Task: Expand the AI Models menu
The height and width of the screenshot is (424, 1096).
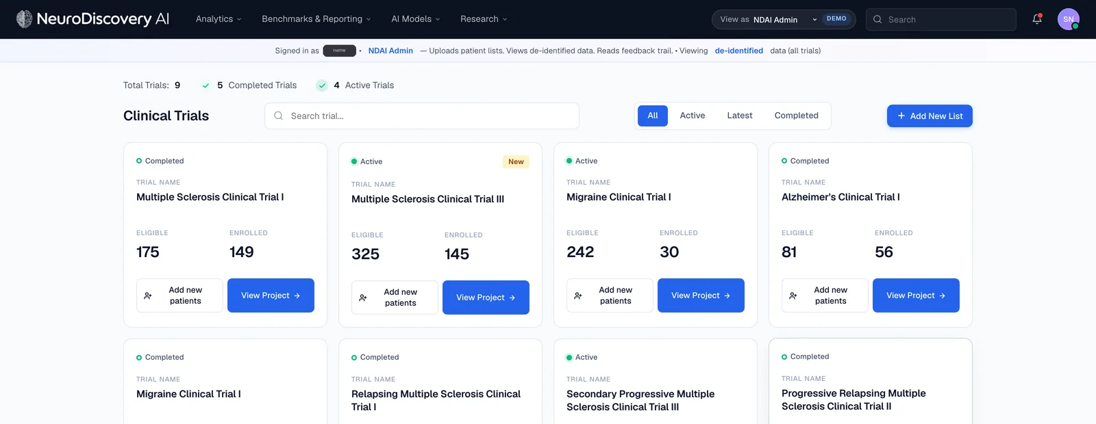Action: tap(415, 19)
